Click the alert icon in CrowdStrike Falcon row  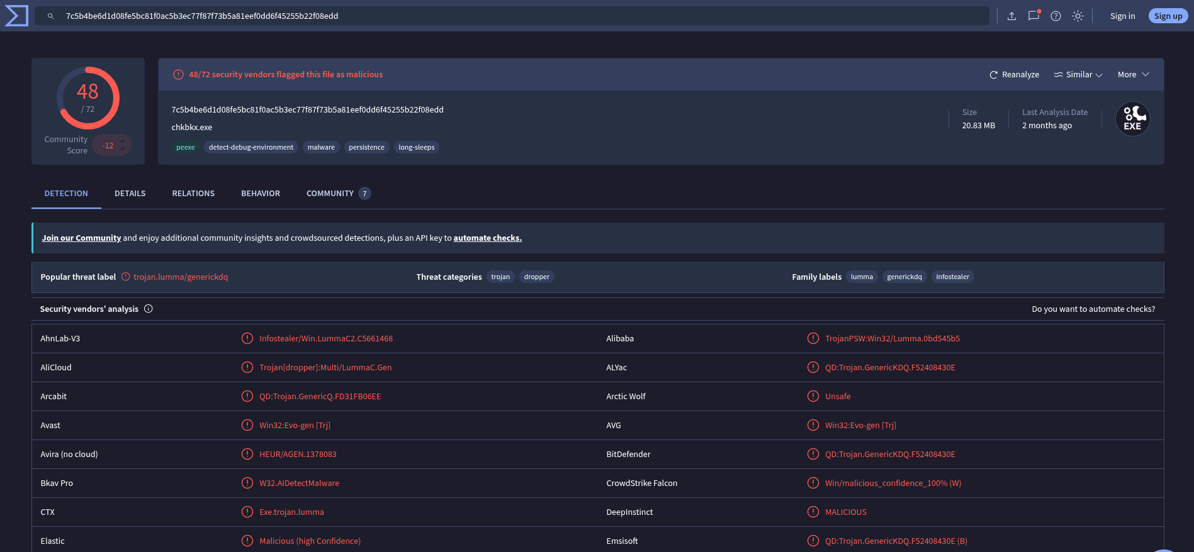click(813, 483)
